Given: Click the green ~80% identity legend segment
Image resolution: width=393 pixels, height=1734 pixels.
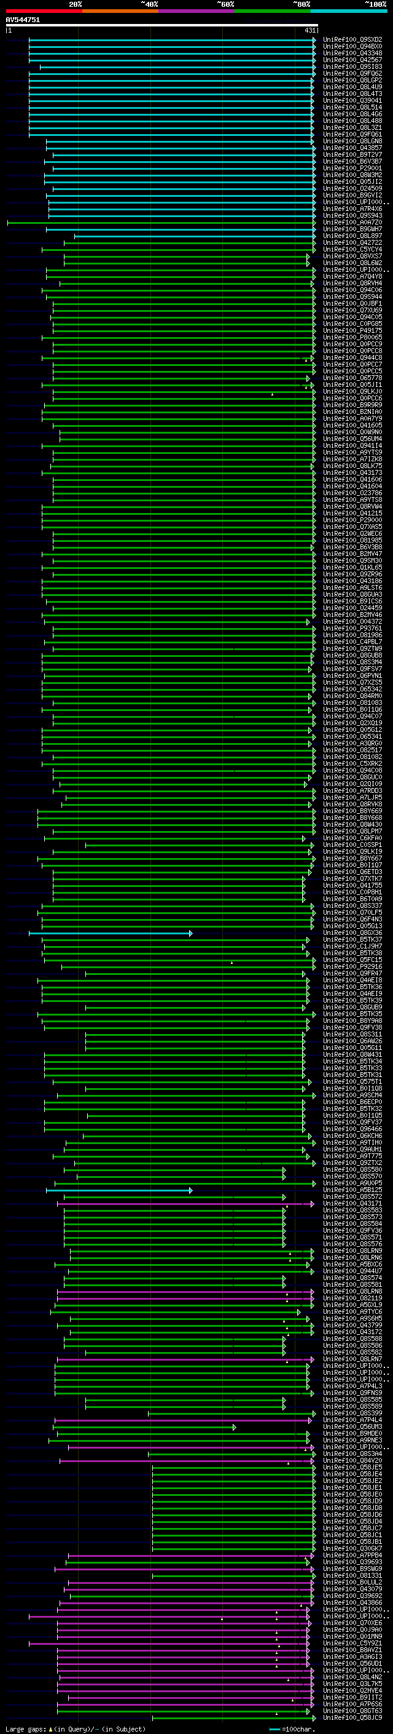Looking at the screenshot, I should tap(273, 11).
